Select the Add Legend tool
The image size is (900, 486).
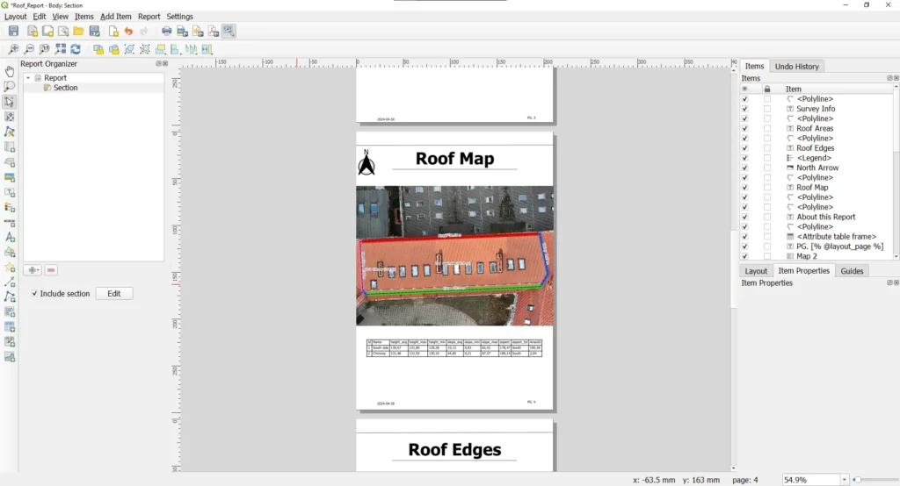[x=9, y=207]
